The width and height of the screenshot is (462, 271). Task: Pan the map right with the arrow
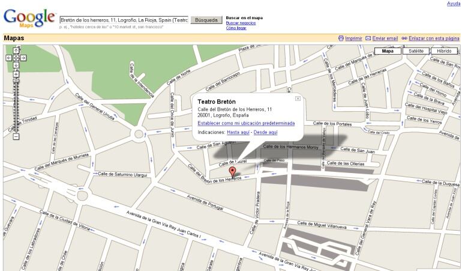[23, 58]
